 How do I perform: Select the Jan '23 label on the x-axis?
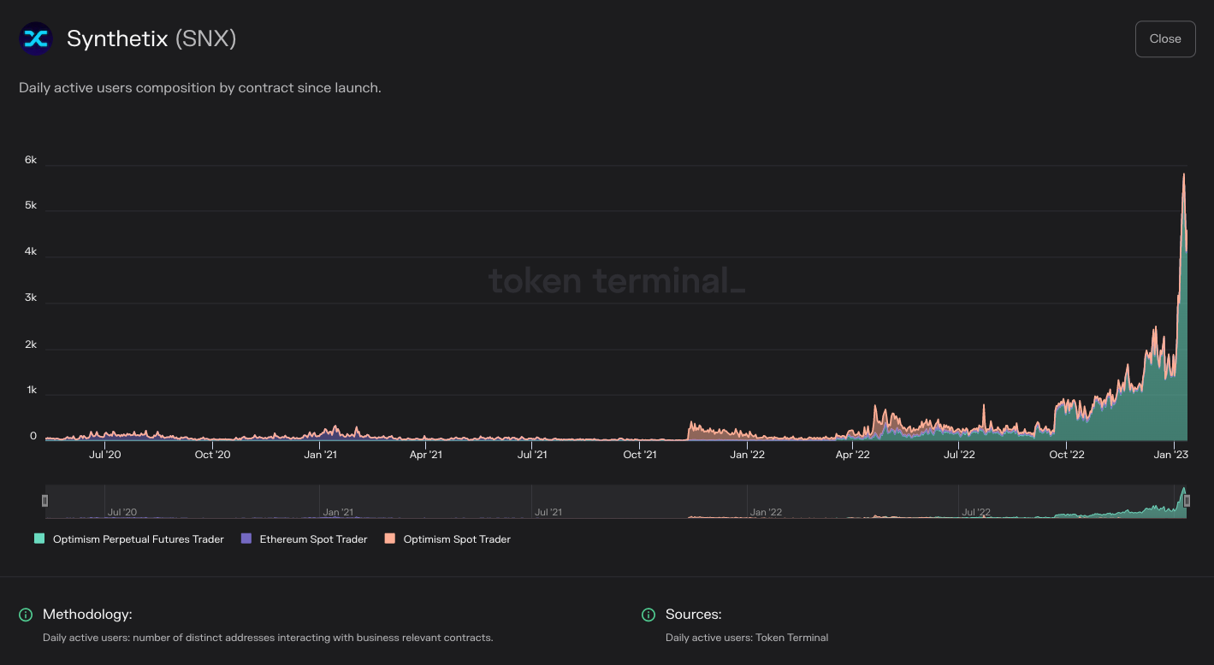[1171, 454]
